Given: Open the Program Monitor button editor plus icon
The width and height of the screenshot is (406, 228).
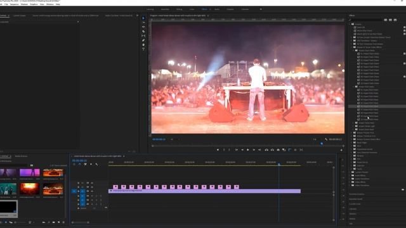Looking at the screenshot, I should click(x=341, y=150).
